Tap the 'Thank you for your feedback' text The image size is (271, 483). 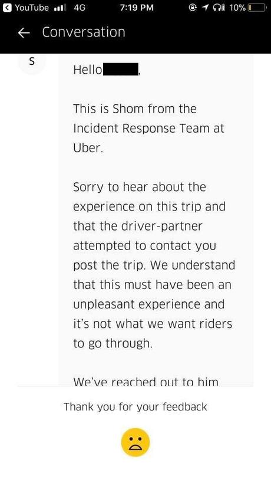point(135,407)
